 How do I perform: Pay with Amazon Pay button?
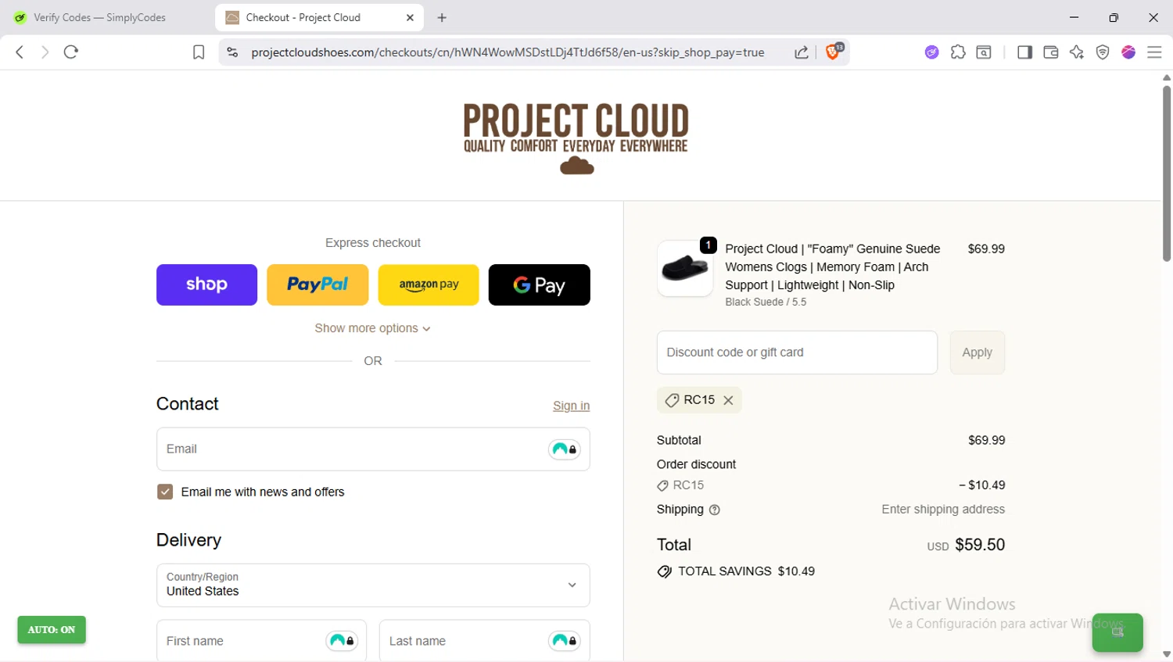429,284
